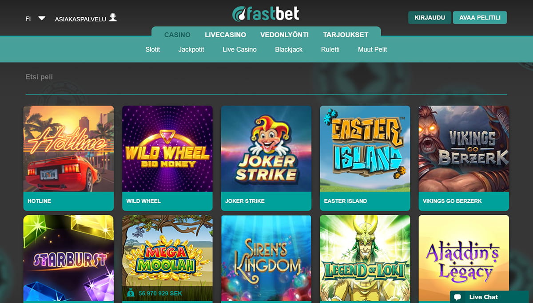Open the Blackjack category
The image size is (533, 303).
coord(289,49)
